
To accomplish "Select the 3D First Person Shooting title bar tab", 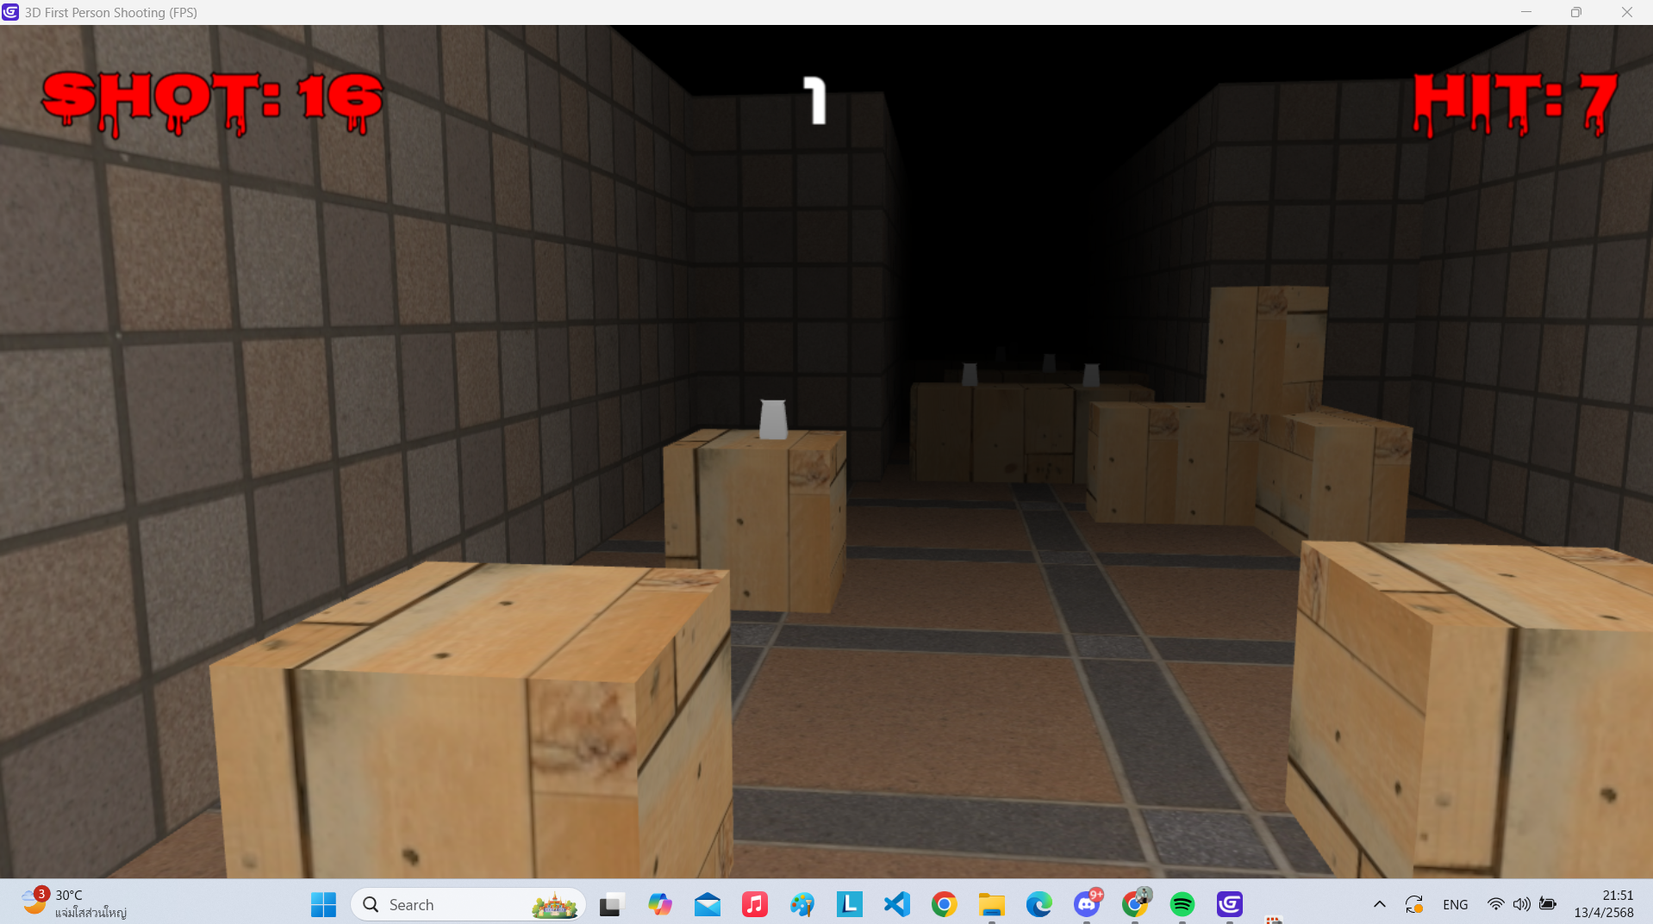I will 109,12.
